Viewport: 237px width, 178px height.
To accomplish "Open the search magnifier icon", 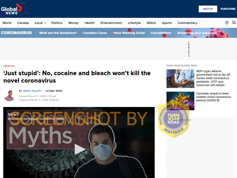I will (x=234, y=23).
